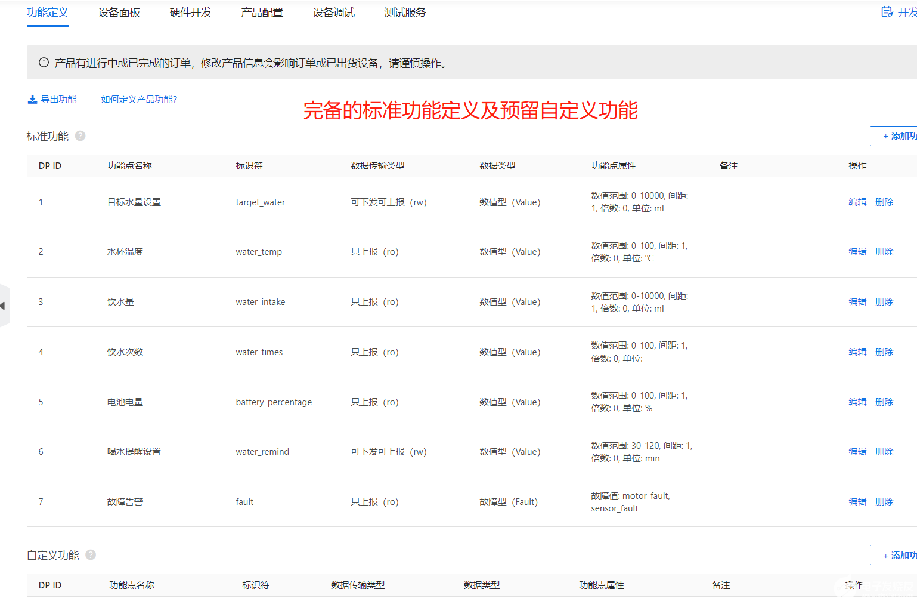Click the 添加功能 button for standard functions
Image resolution: width=917 pixels, height=601 pixels.
(x=894, y=136)
